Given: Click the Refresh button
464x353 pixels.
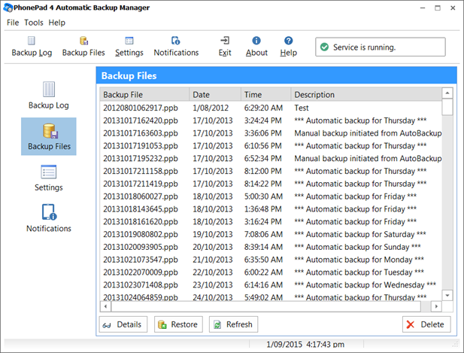Looking at the screenshot, I should point(233,324).
